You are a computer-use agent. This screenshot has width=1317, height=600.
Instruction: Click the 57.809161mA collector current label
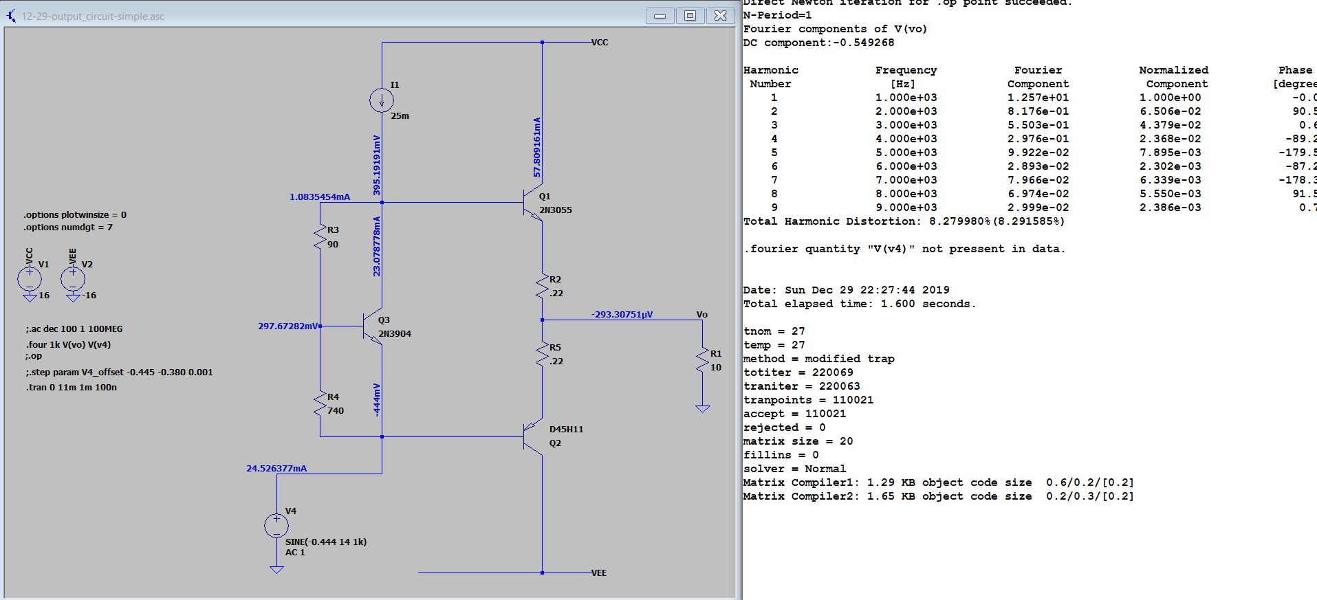click(537, 147)
